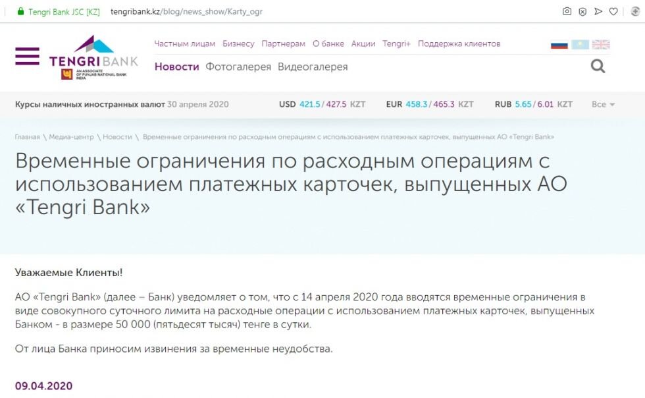This screenshot has height=398, width=645.
Task: Click the globe icon at browser bar end
Action: pos(636,12)
